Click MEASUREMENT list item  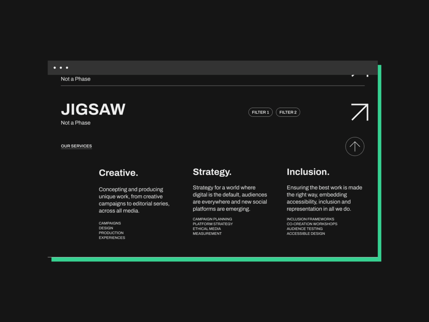tap(207, 233)
